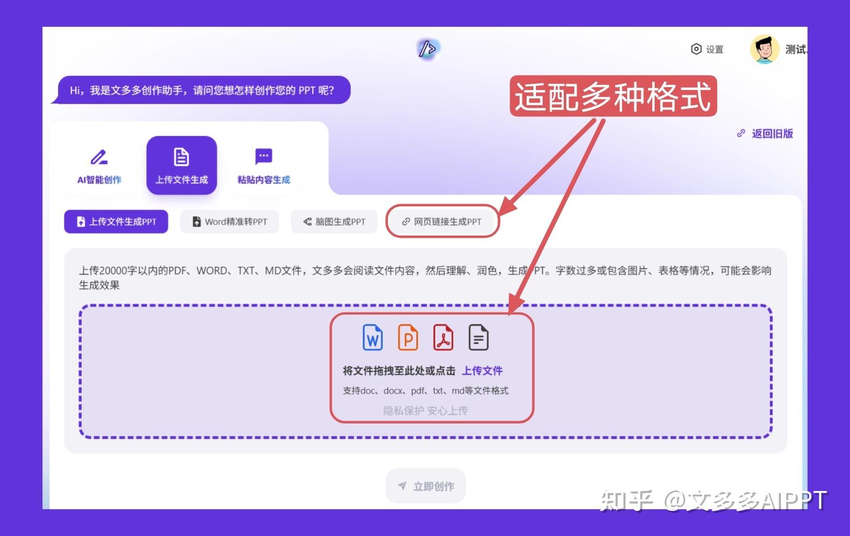Click the link icon on 网页链接生成PPT
This screenshot has width=850, height=536.
pos(406,221)
